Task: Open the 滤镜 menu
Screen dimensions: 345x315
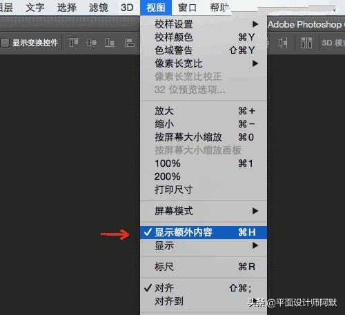Action: tap(99, 8)
